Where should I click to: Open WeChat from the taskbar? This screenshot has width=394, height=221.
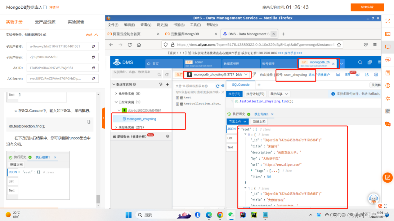click(231, 214)
